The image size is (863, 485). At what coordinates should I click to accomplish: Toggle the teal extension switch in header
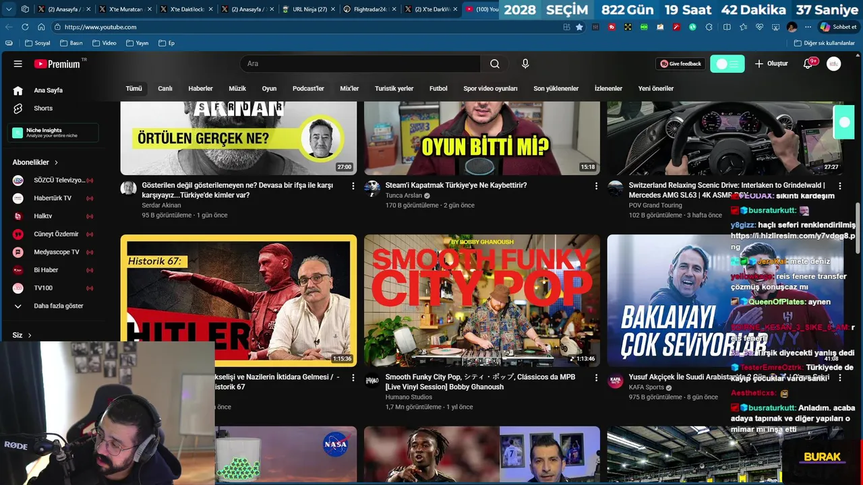tap(727, 64)
